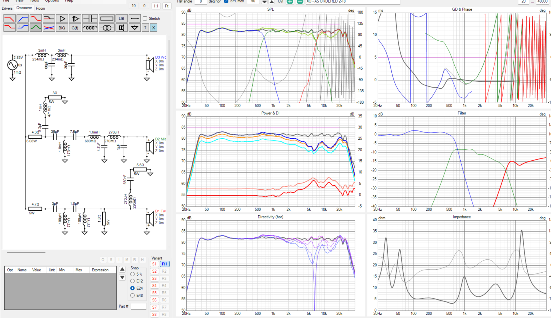
Task: Toggle the S1 variant button
Action: click(154, 264)
